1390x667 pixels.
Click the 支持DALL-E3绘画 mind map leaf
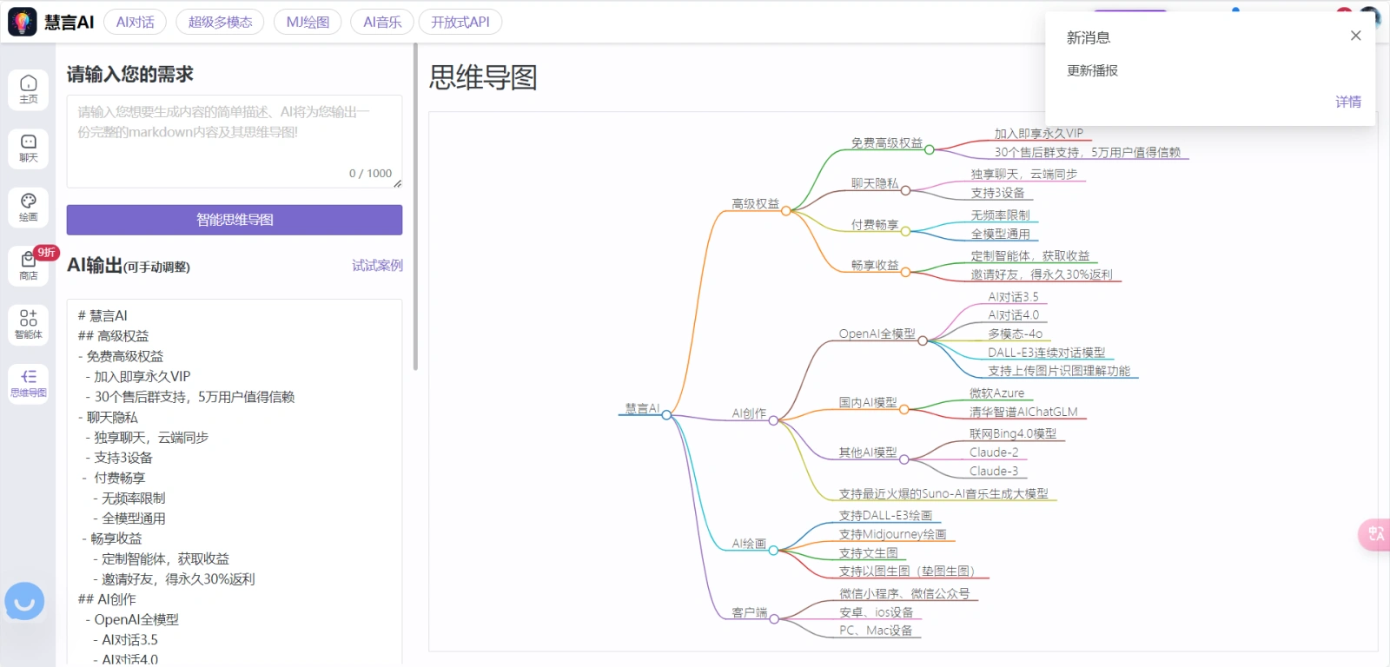pyautogui.click(x=885, y=516)
